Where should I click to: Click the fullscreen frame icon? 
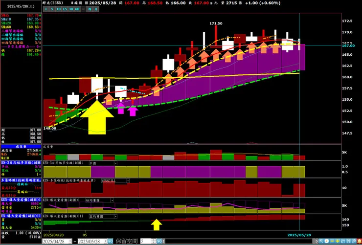[x=348, y=241]
